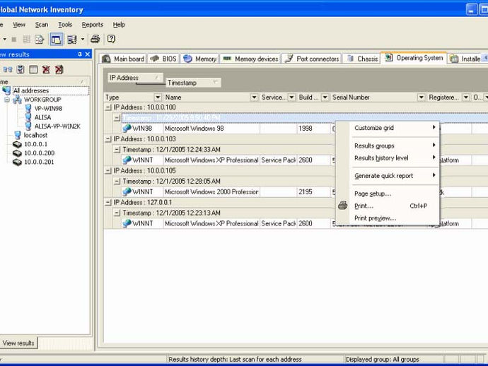Open the Reports menu
Screen dimensions: 488x366
point(93,25)
